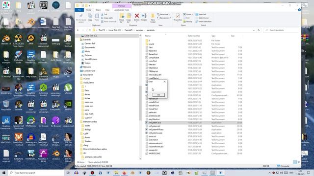This screenshot has width=314, height=176.
Task: Select the As56_Demo folder in tree
Action: [88, 83]
